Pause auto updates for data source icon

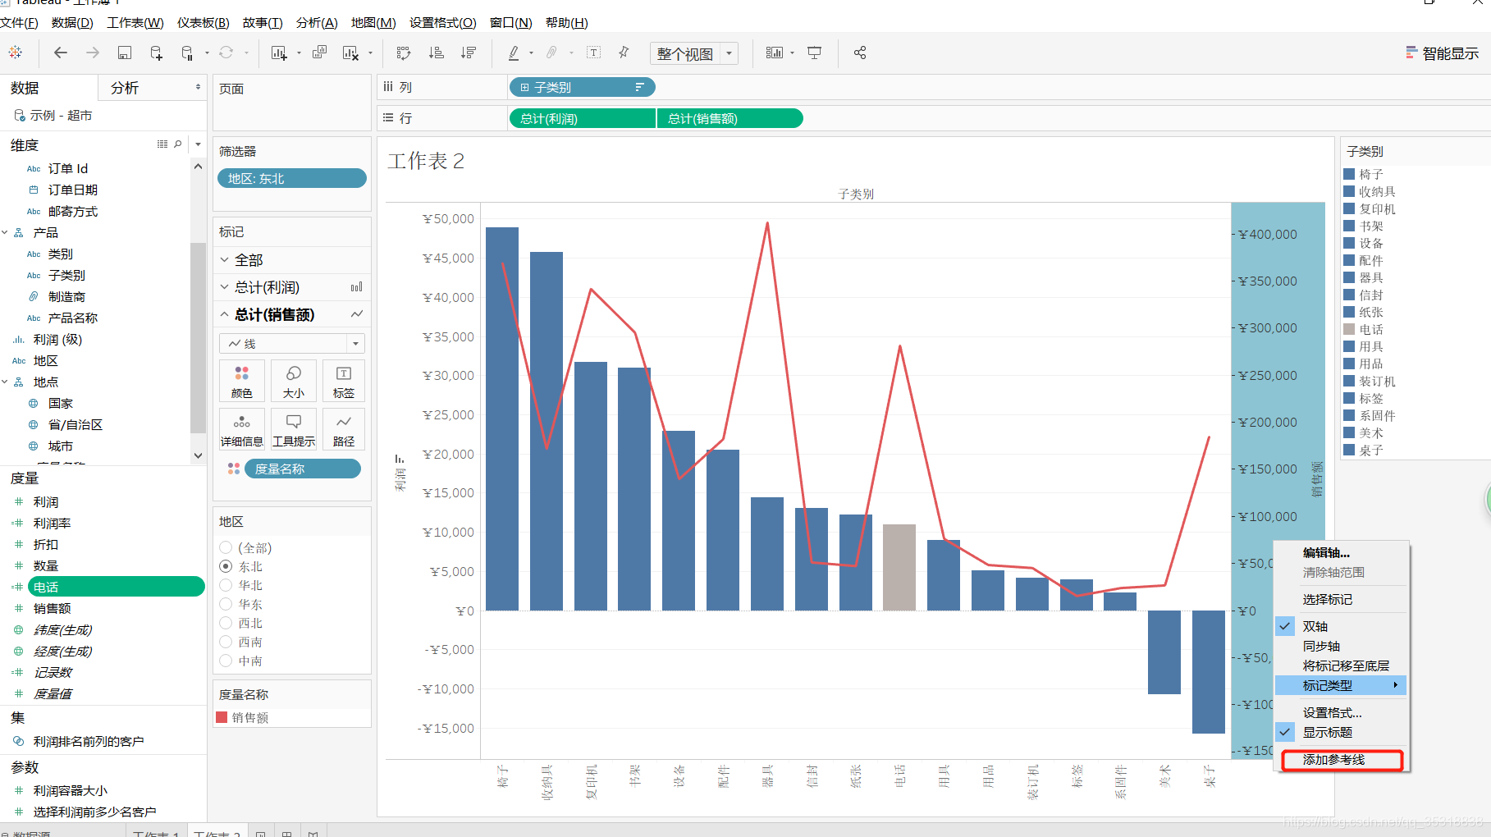click(187, 53)
